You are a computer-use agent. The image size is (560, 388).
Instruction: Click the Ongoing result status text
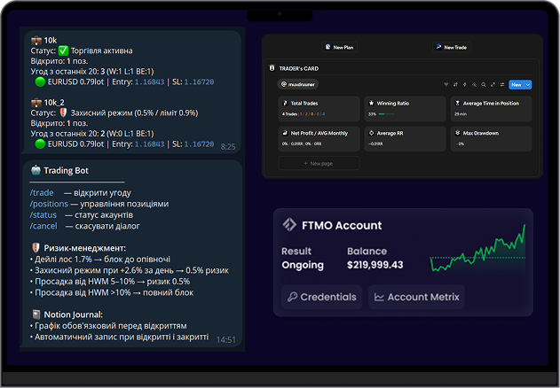(x=303, y=266)
